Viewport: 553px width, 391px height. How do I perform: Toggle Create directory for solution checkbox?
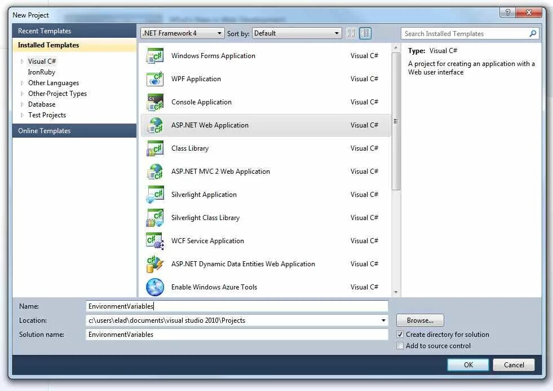400,335
